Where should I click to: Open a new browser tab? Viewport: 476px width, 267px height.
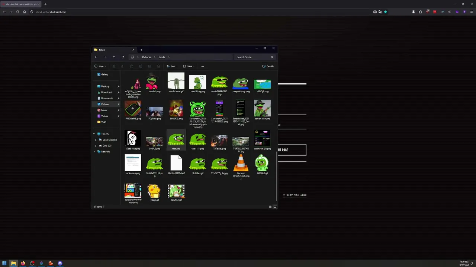45,4
